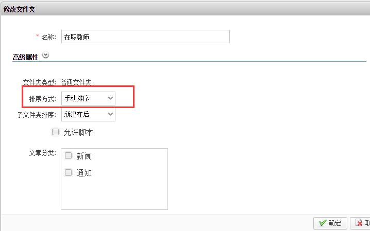The width and height of the screenshot is (370, 231).
Task: Click the 名称 field label
Action: click(48, 37)
